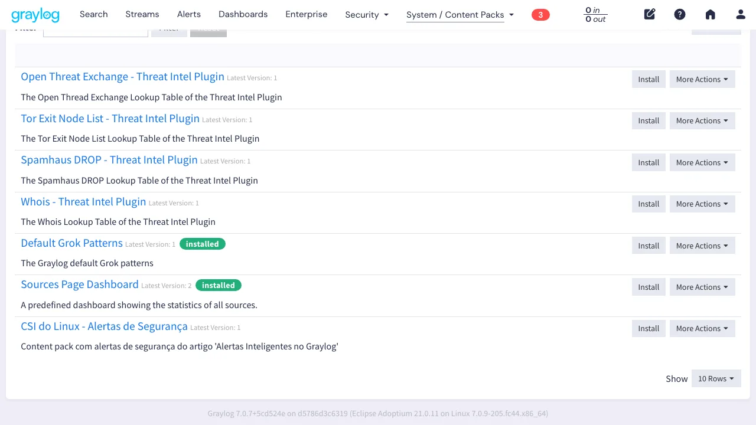Image resolution: width=756 pixels, height=425 pixels.
Task: Open Tor Exit Node List content pack
Action: point(110,119)
